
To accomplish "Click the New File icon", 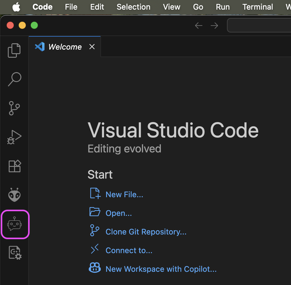I will (95, 193).
